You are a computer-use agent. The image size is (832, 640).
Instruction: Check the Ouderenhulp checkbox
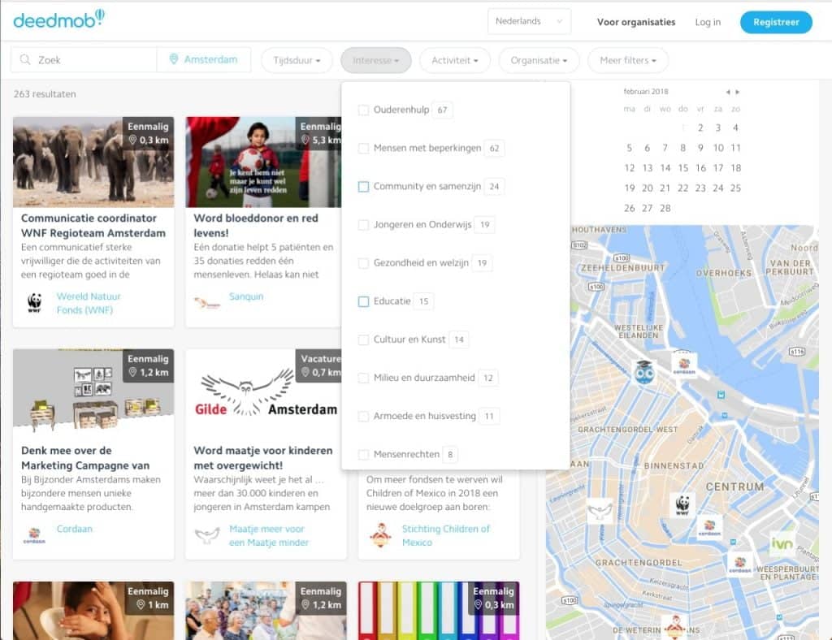[363, 110]
